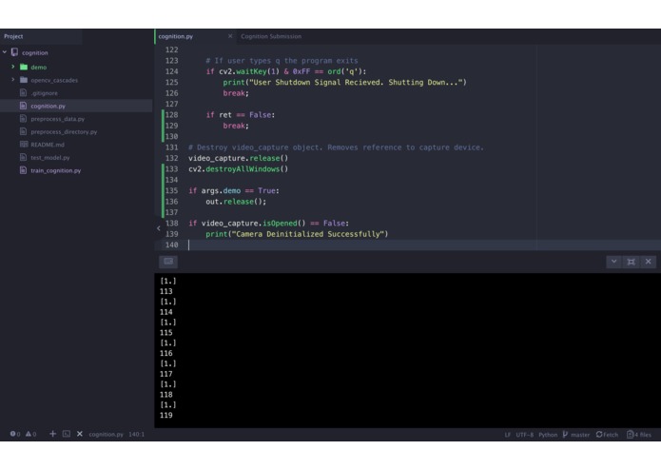Click the git Fetch button

click(607, 435)
